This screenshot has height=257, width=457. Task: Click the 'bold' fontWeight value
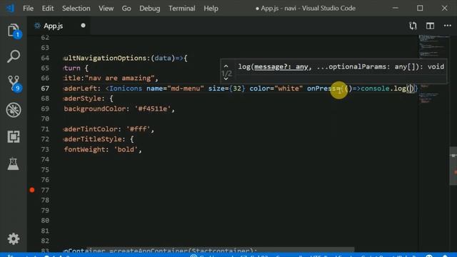pyautogui.click(x=126, y=149)
